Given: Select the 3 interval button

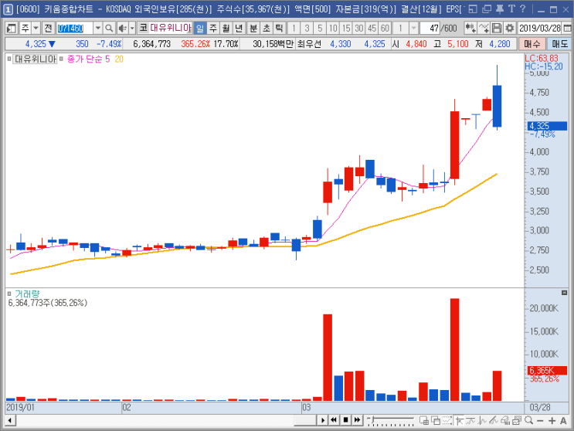Looking at the screenshot, I should click(307, 28).
